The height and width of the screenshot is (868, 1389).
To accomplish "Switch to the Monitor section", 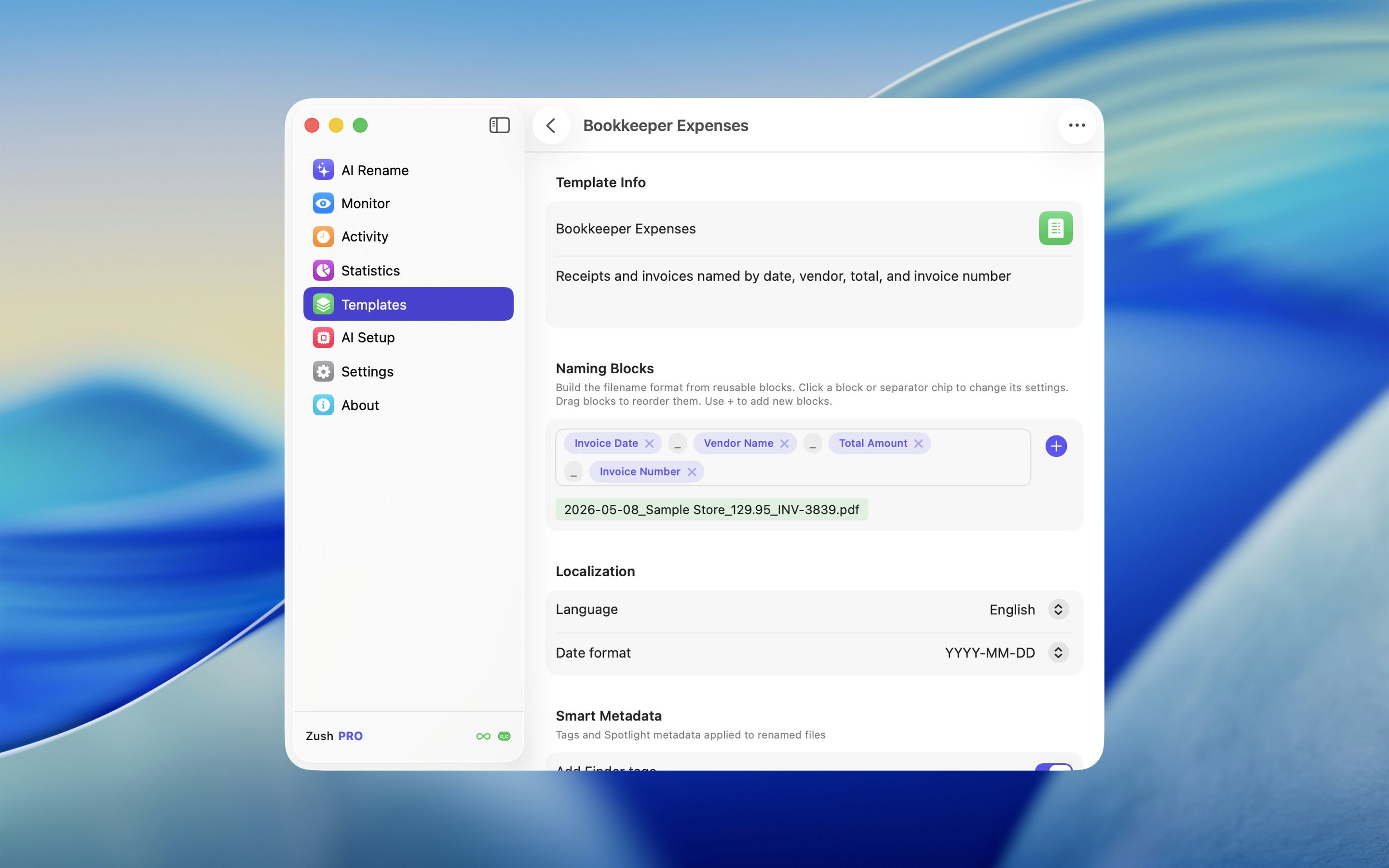I will 408,203.
